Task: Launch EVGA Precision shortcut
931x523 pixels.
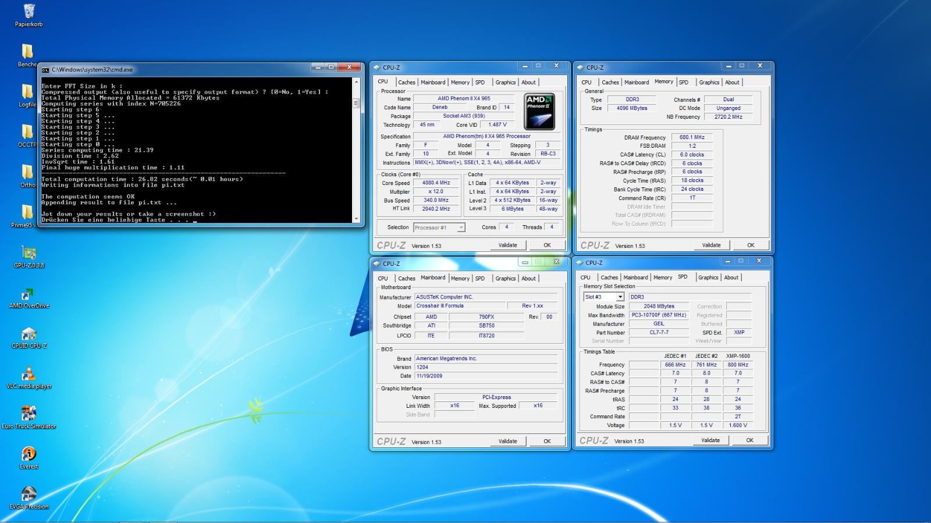Action: click(29, 494)
